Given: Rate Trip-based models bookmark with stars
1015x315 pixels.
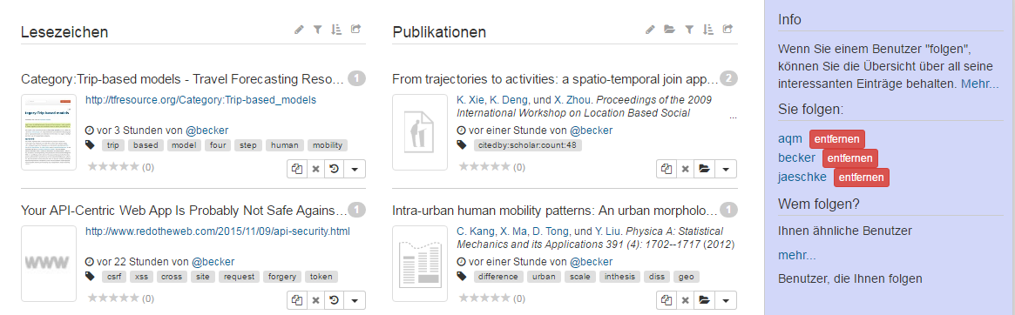Looking at the screenshot, I should [112, 166].
